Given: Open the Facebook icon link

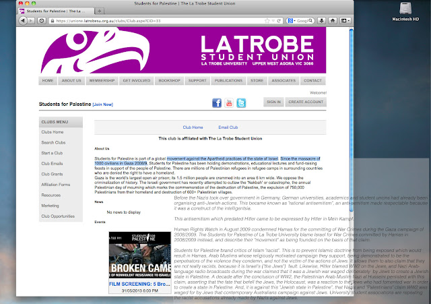Looking at the screenshot, I should click(217, 103).
